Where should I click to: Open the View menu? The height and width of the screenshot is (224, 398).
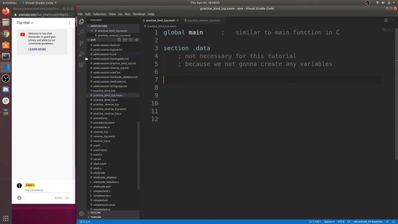[112, 14]
